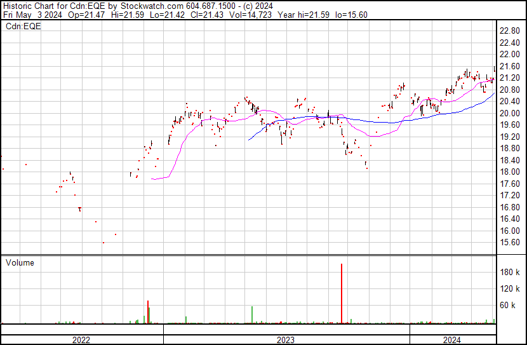Click the red volume bar in late 2022

click(147, 312)
